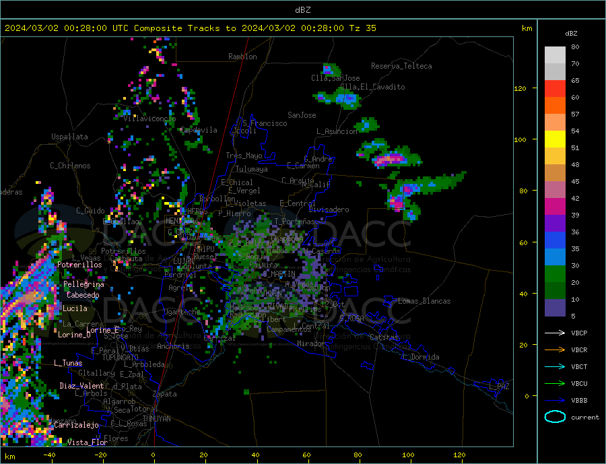
Task: Click the Clla.El_Cavadito map label
Action: point(372,87)
